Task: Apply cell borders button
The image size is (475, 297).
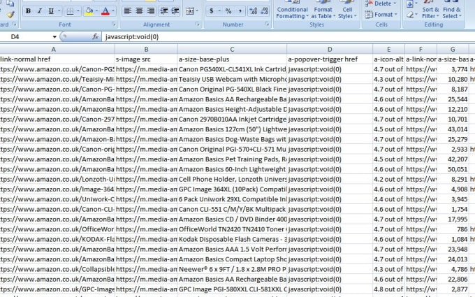Action: point(70,11)
